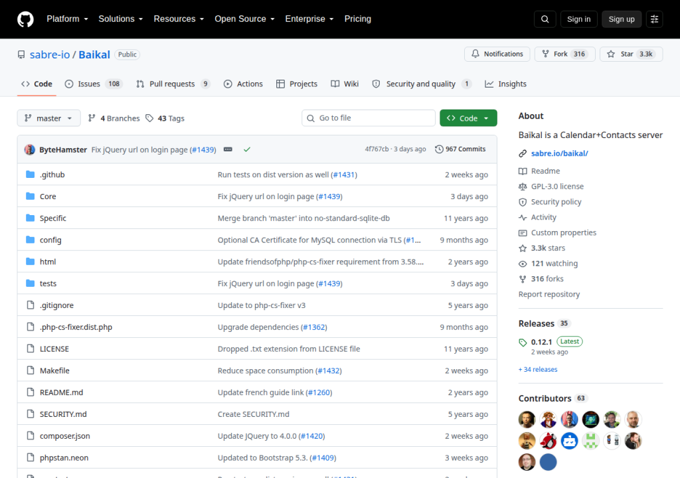Screen dimensions: 680x478
Task: Switch to the Pull requests tab
Action: 173,84
